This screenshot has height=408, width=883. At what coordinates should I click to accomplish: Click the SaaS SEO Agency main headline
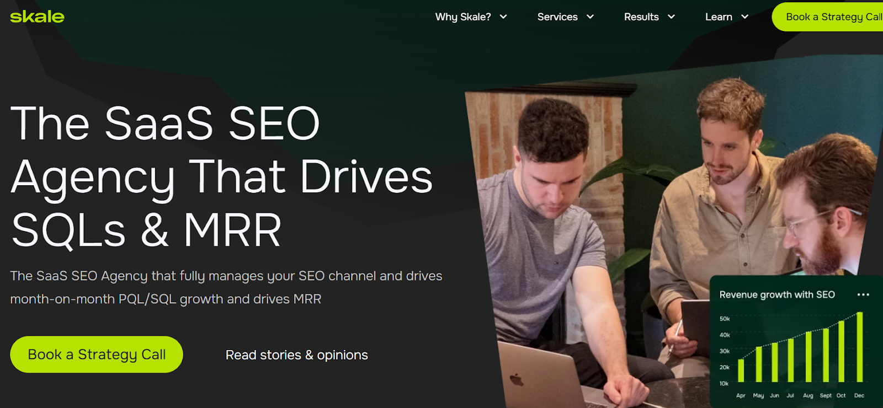point(221,176)
